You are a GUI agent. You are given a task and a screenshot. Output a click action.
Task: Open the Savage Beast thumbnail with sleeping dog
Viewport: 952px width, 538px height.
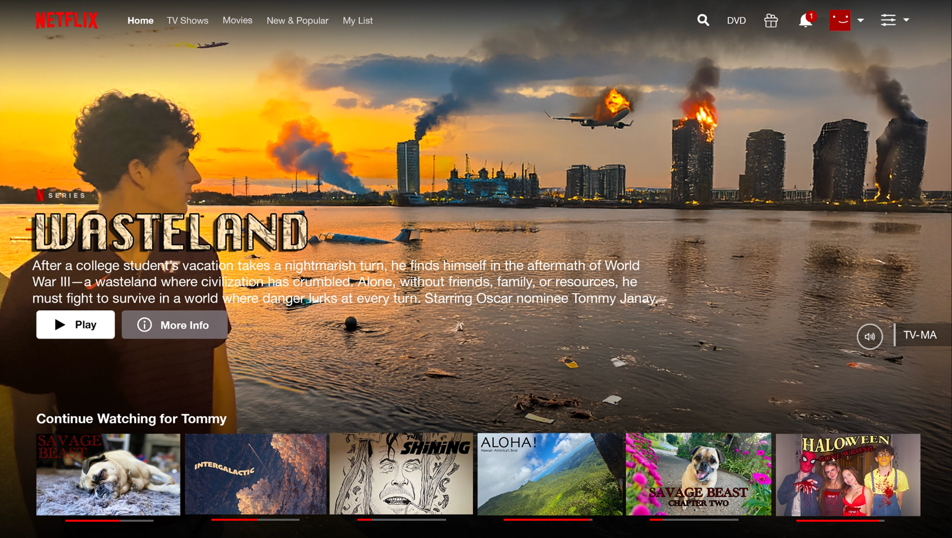point(108,475)
